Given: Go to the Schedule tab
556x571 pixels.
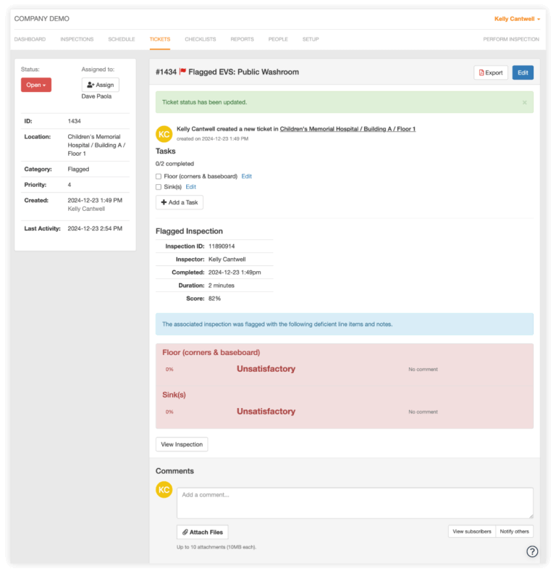Looking at the screenshot, I should [122, 39].
